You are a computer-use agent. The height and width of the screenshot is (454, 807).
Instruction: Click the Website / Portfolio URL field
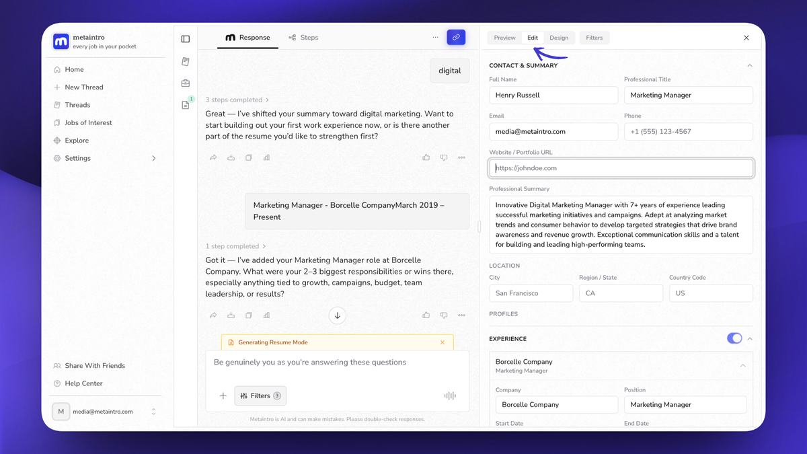(621, 168)
